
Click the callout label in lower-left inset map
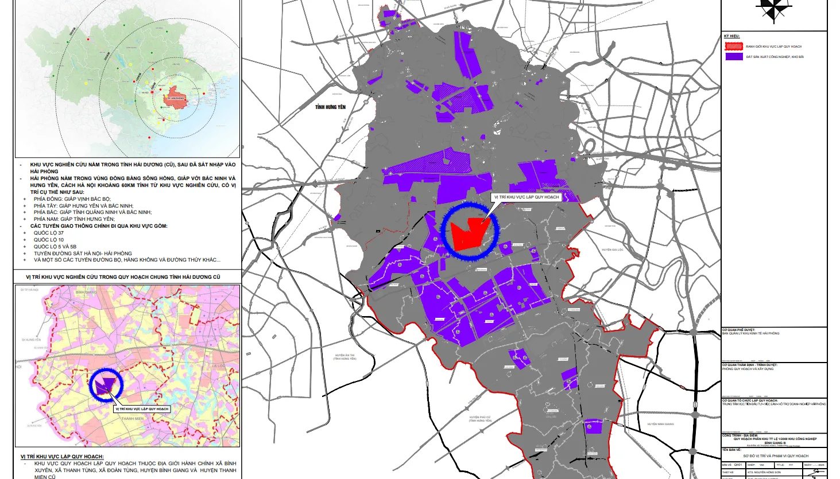[142, 409]
